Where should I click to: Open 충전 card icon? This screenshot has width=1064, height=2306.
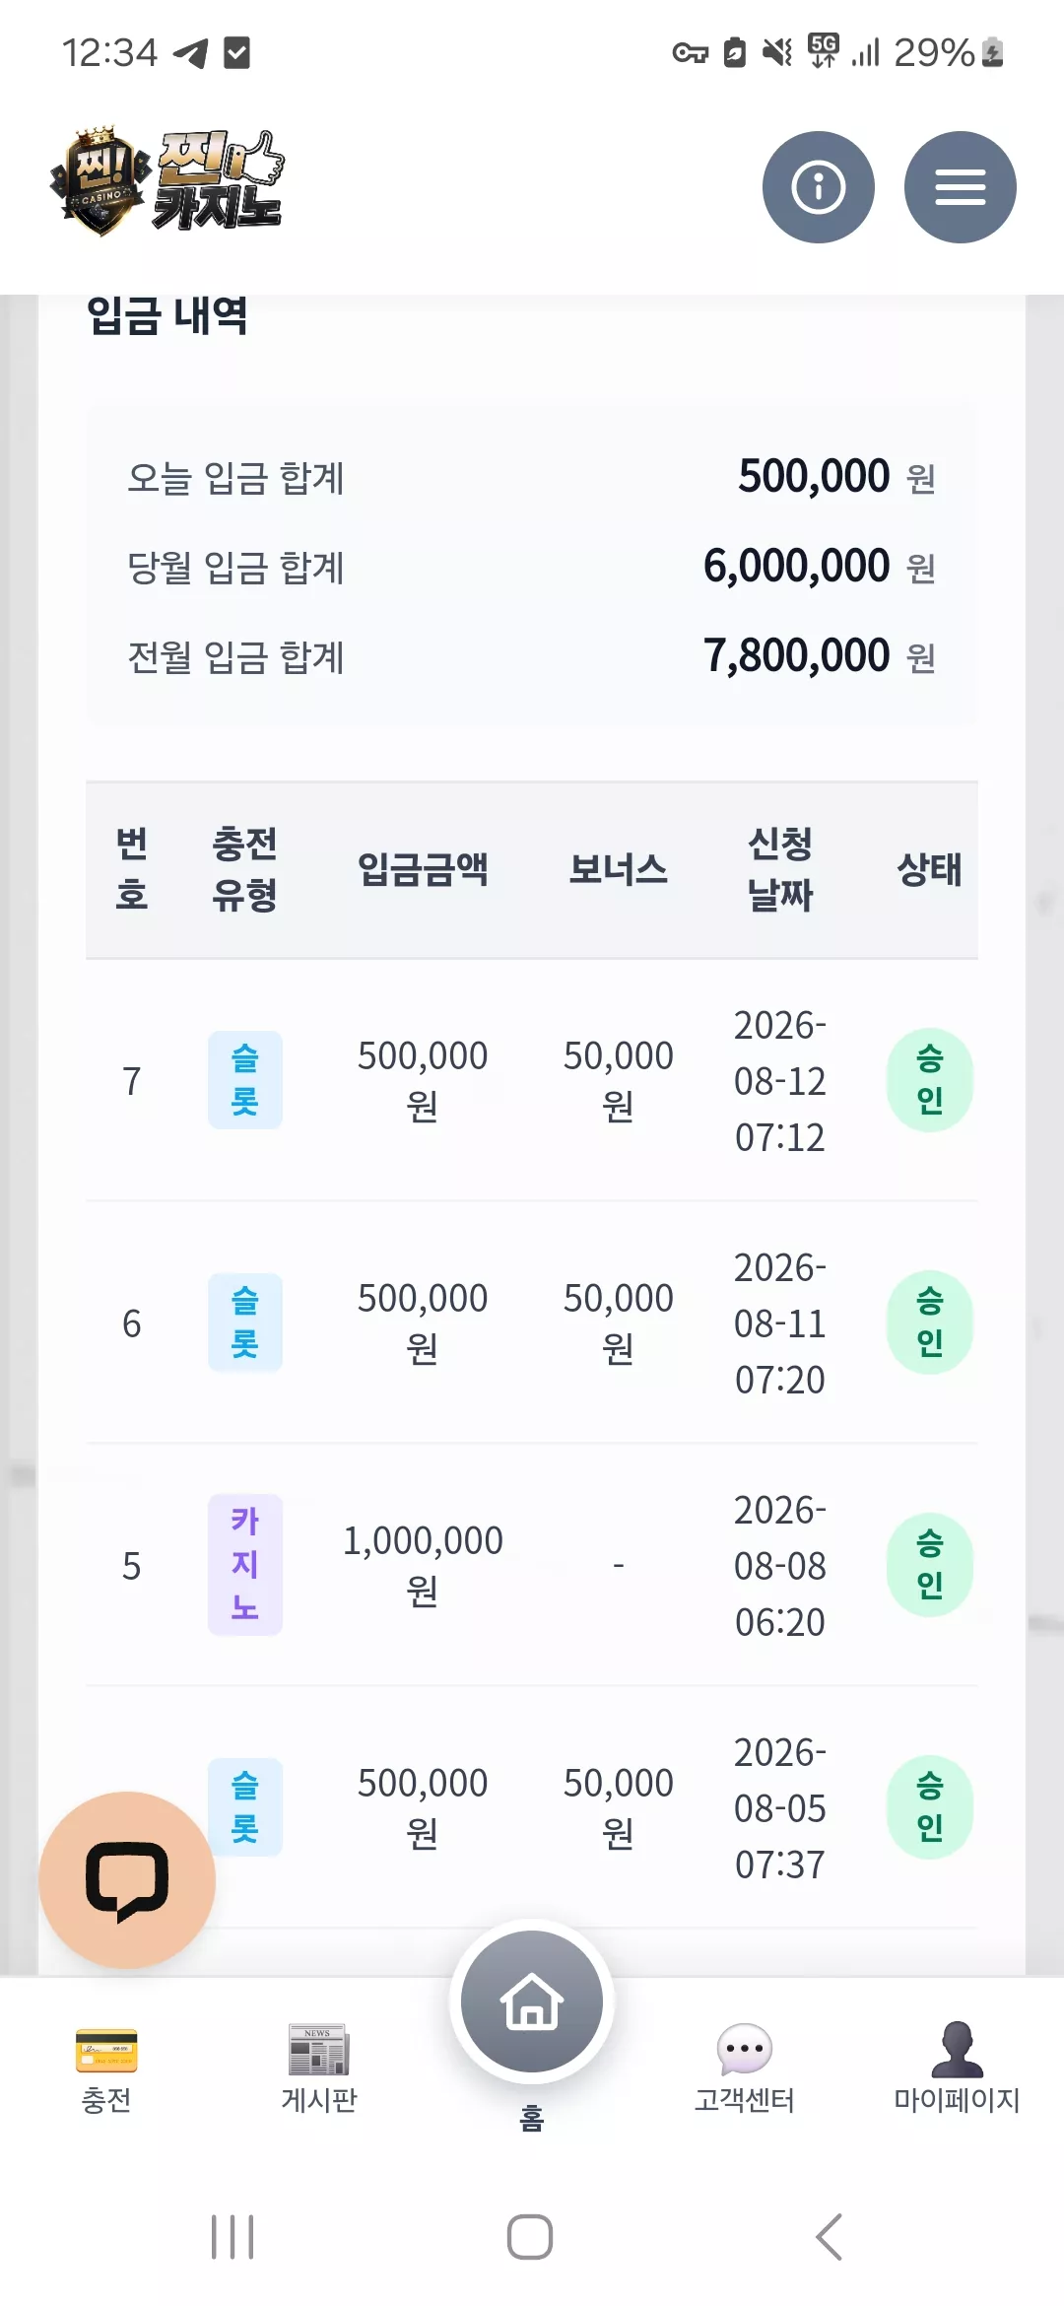106,2050
